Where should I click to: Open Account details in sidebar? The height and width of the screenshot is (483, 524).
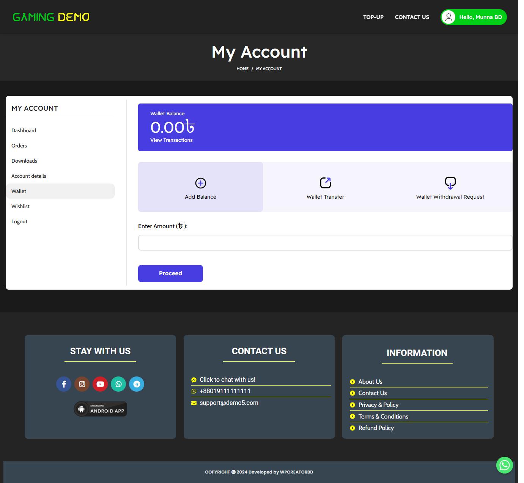tap(29, 176)
